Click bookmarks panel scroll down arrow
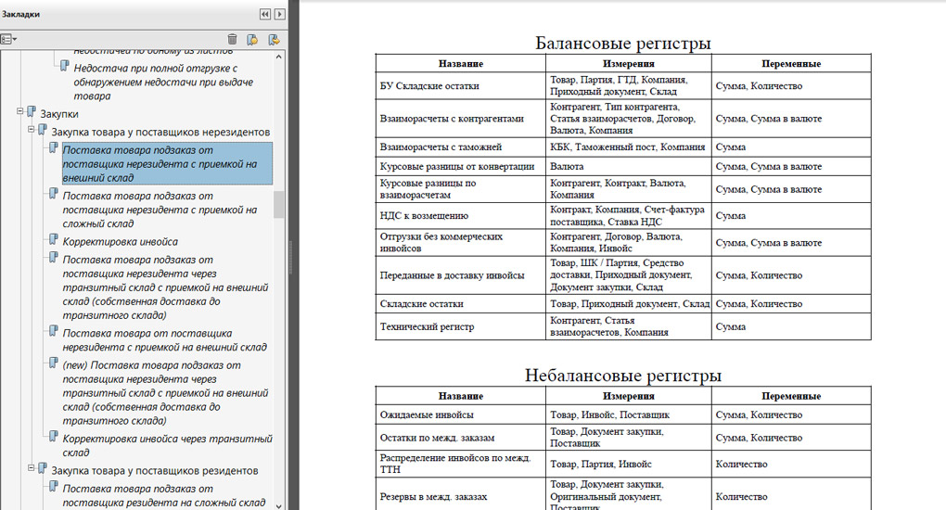The height and width of the screenshot is (510, 946). [x=279, y=505]
